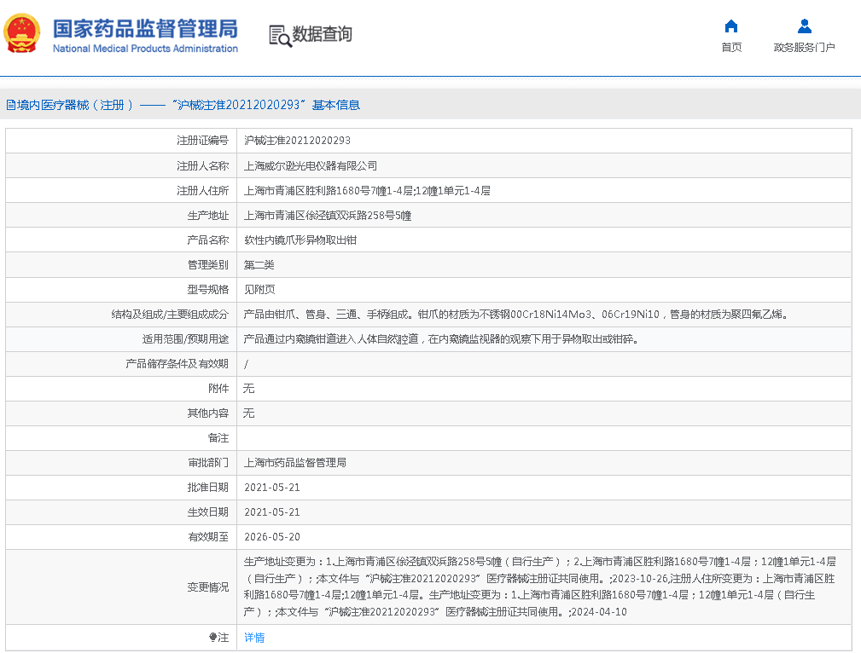Click the 数据查询 header text
The height and width of the screenshot is (653, 861).
coord(322,34)
